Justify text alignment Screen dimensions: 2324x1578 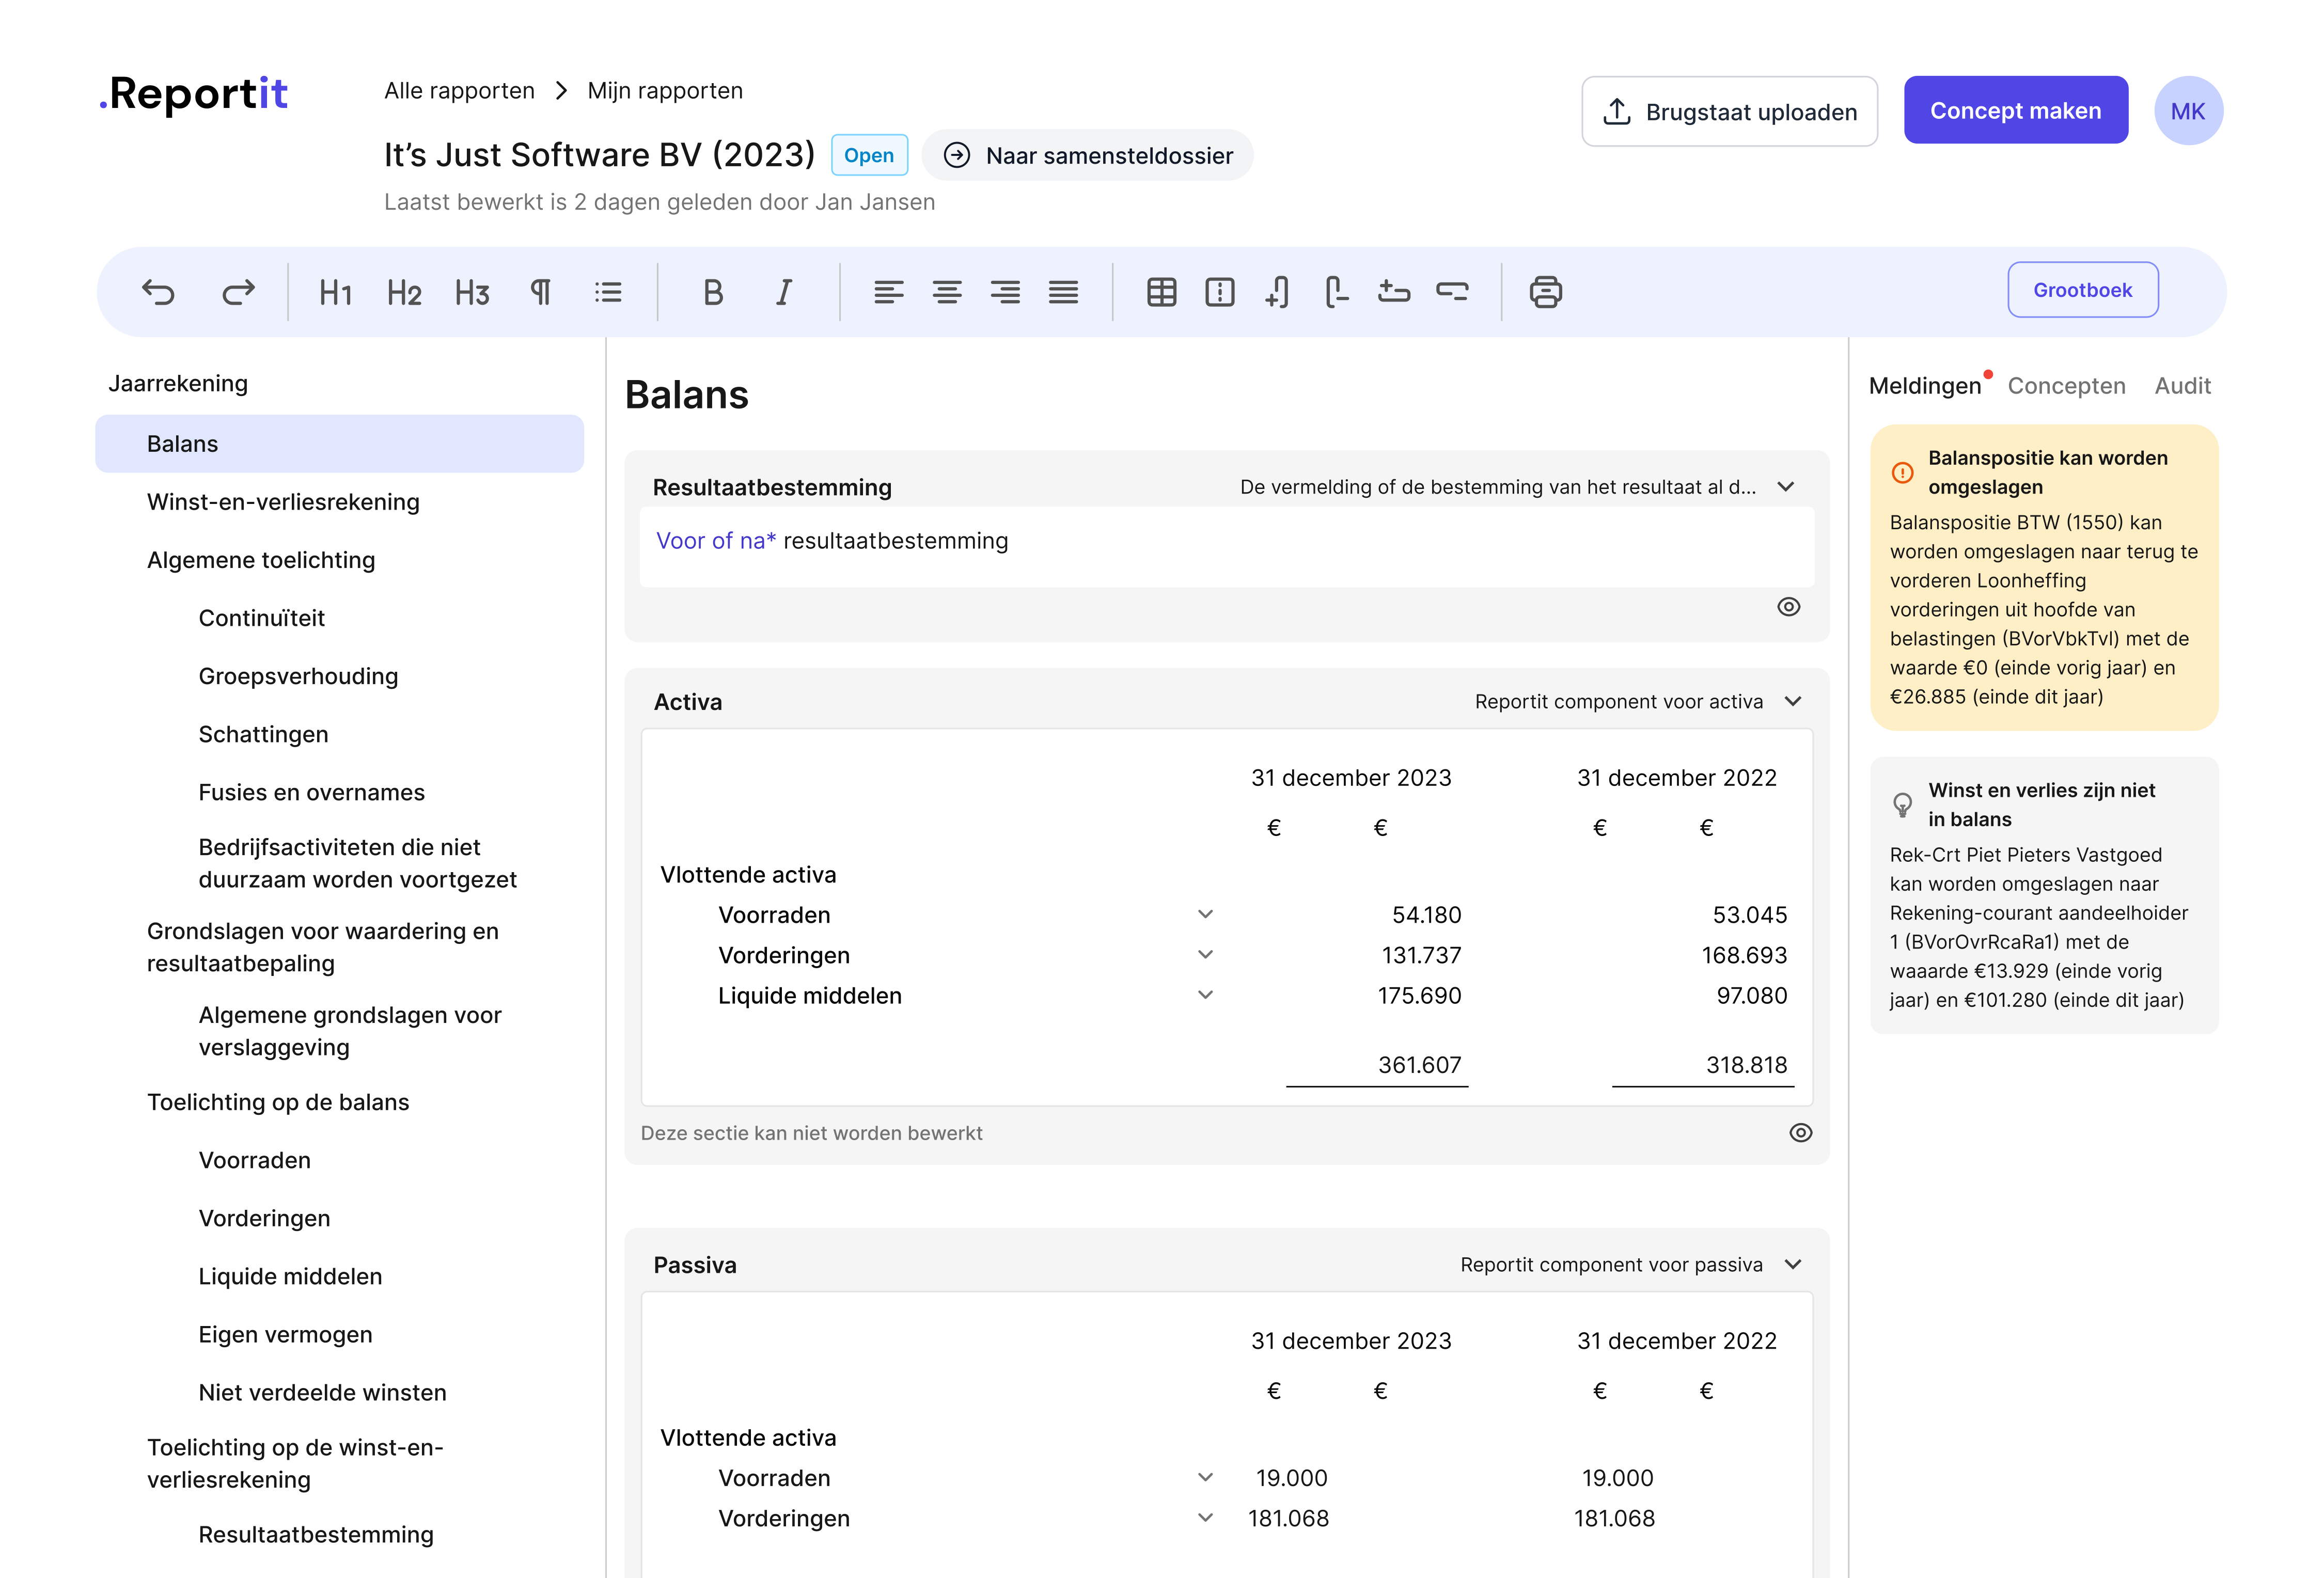click(x=1063, y=292)
